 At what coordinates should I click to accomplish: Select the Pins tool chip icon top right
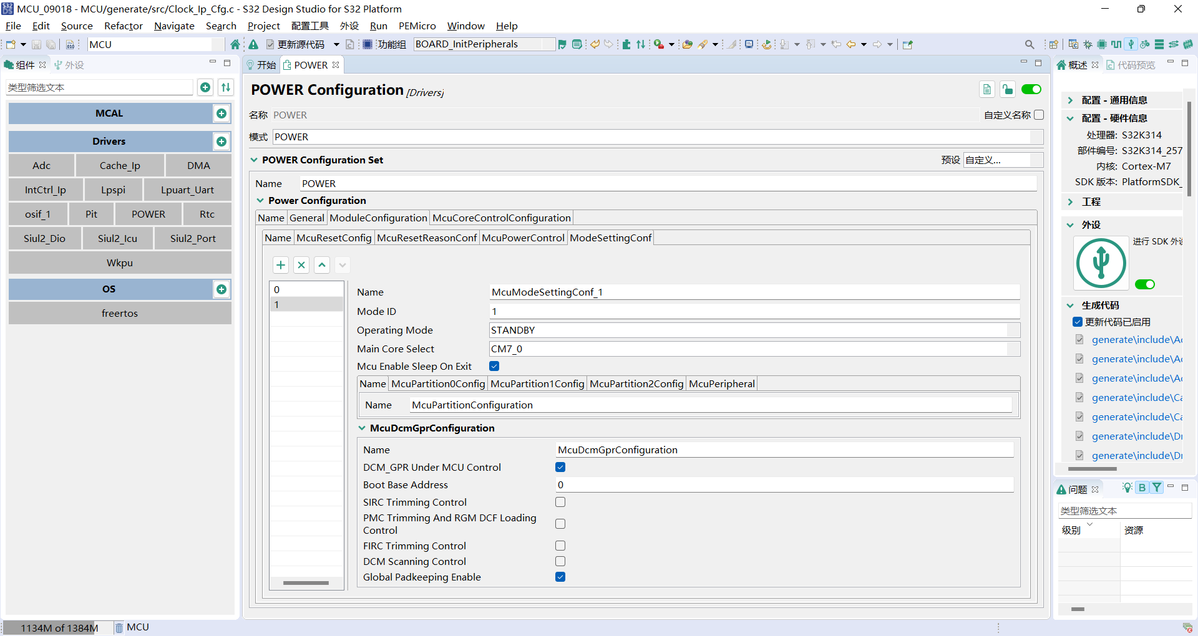click(1103, 44)
